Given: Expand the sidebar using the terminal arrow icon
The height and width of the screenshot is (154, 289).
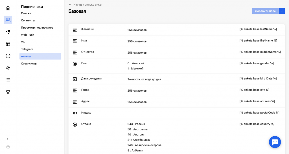Looking at the screenshot, I should 8,139.
